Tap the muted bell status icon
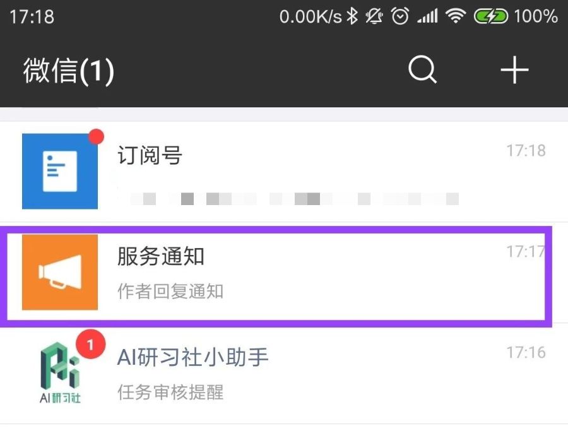 click(x=375, y=16)
